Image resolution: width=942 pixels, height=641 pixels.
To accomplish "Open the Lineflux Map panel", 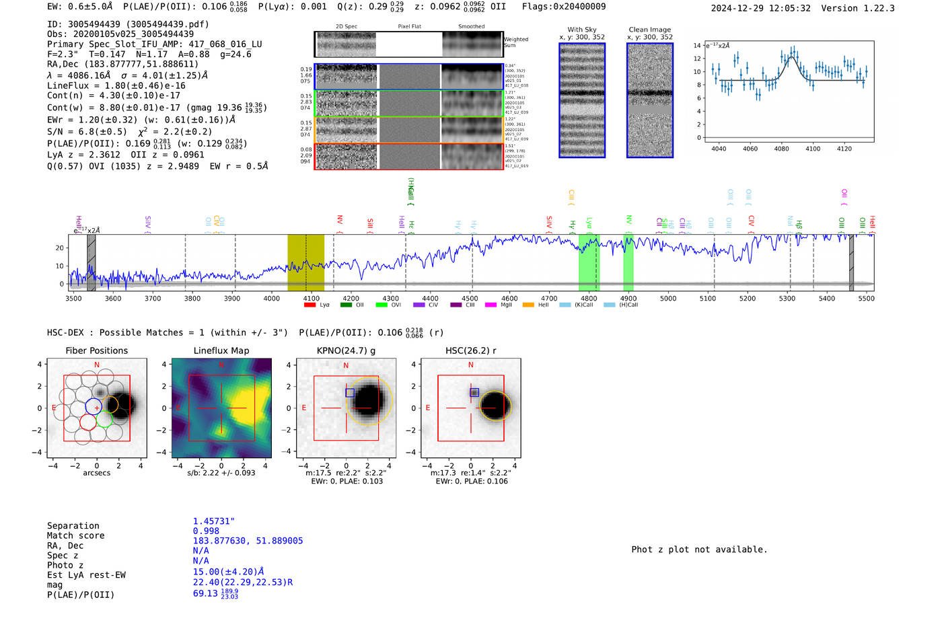I will pos(221,408).
